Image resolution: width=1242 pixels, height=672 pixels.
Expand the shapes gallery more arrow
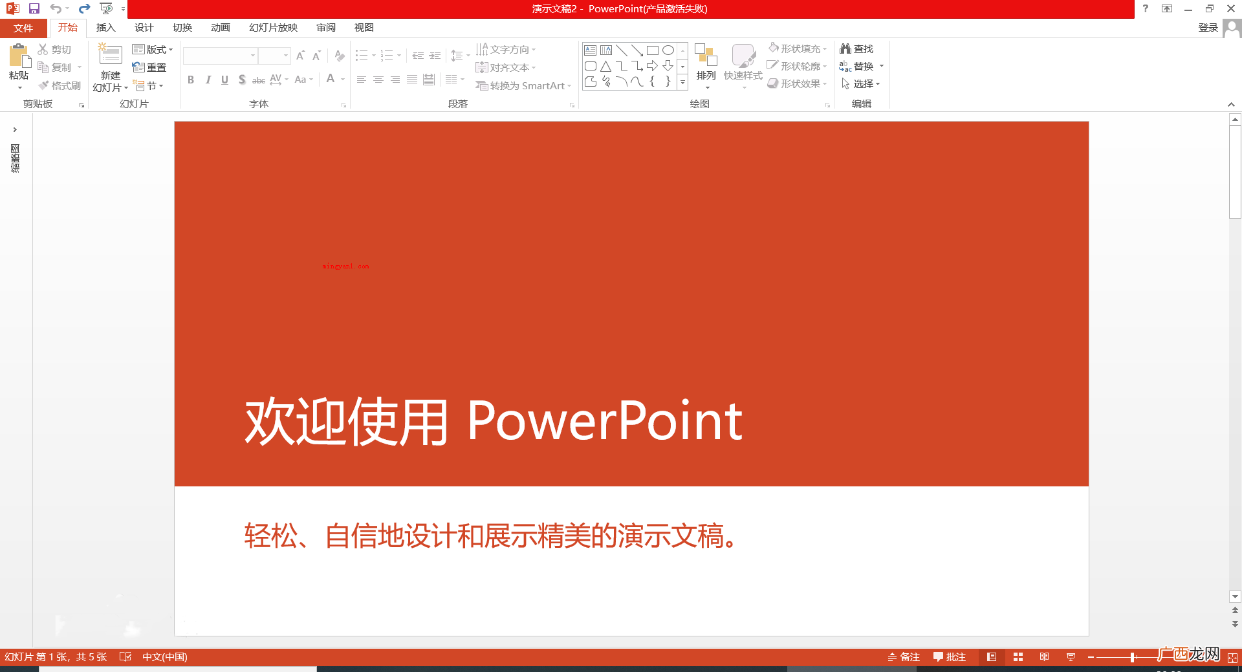(682, 82)
